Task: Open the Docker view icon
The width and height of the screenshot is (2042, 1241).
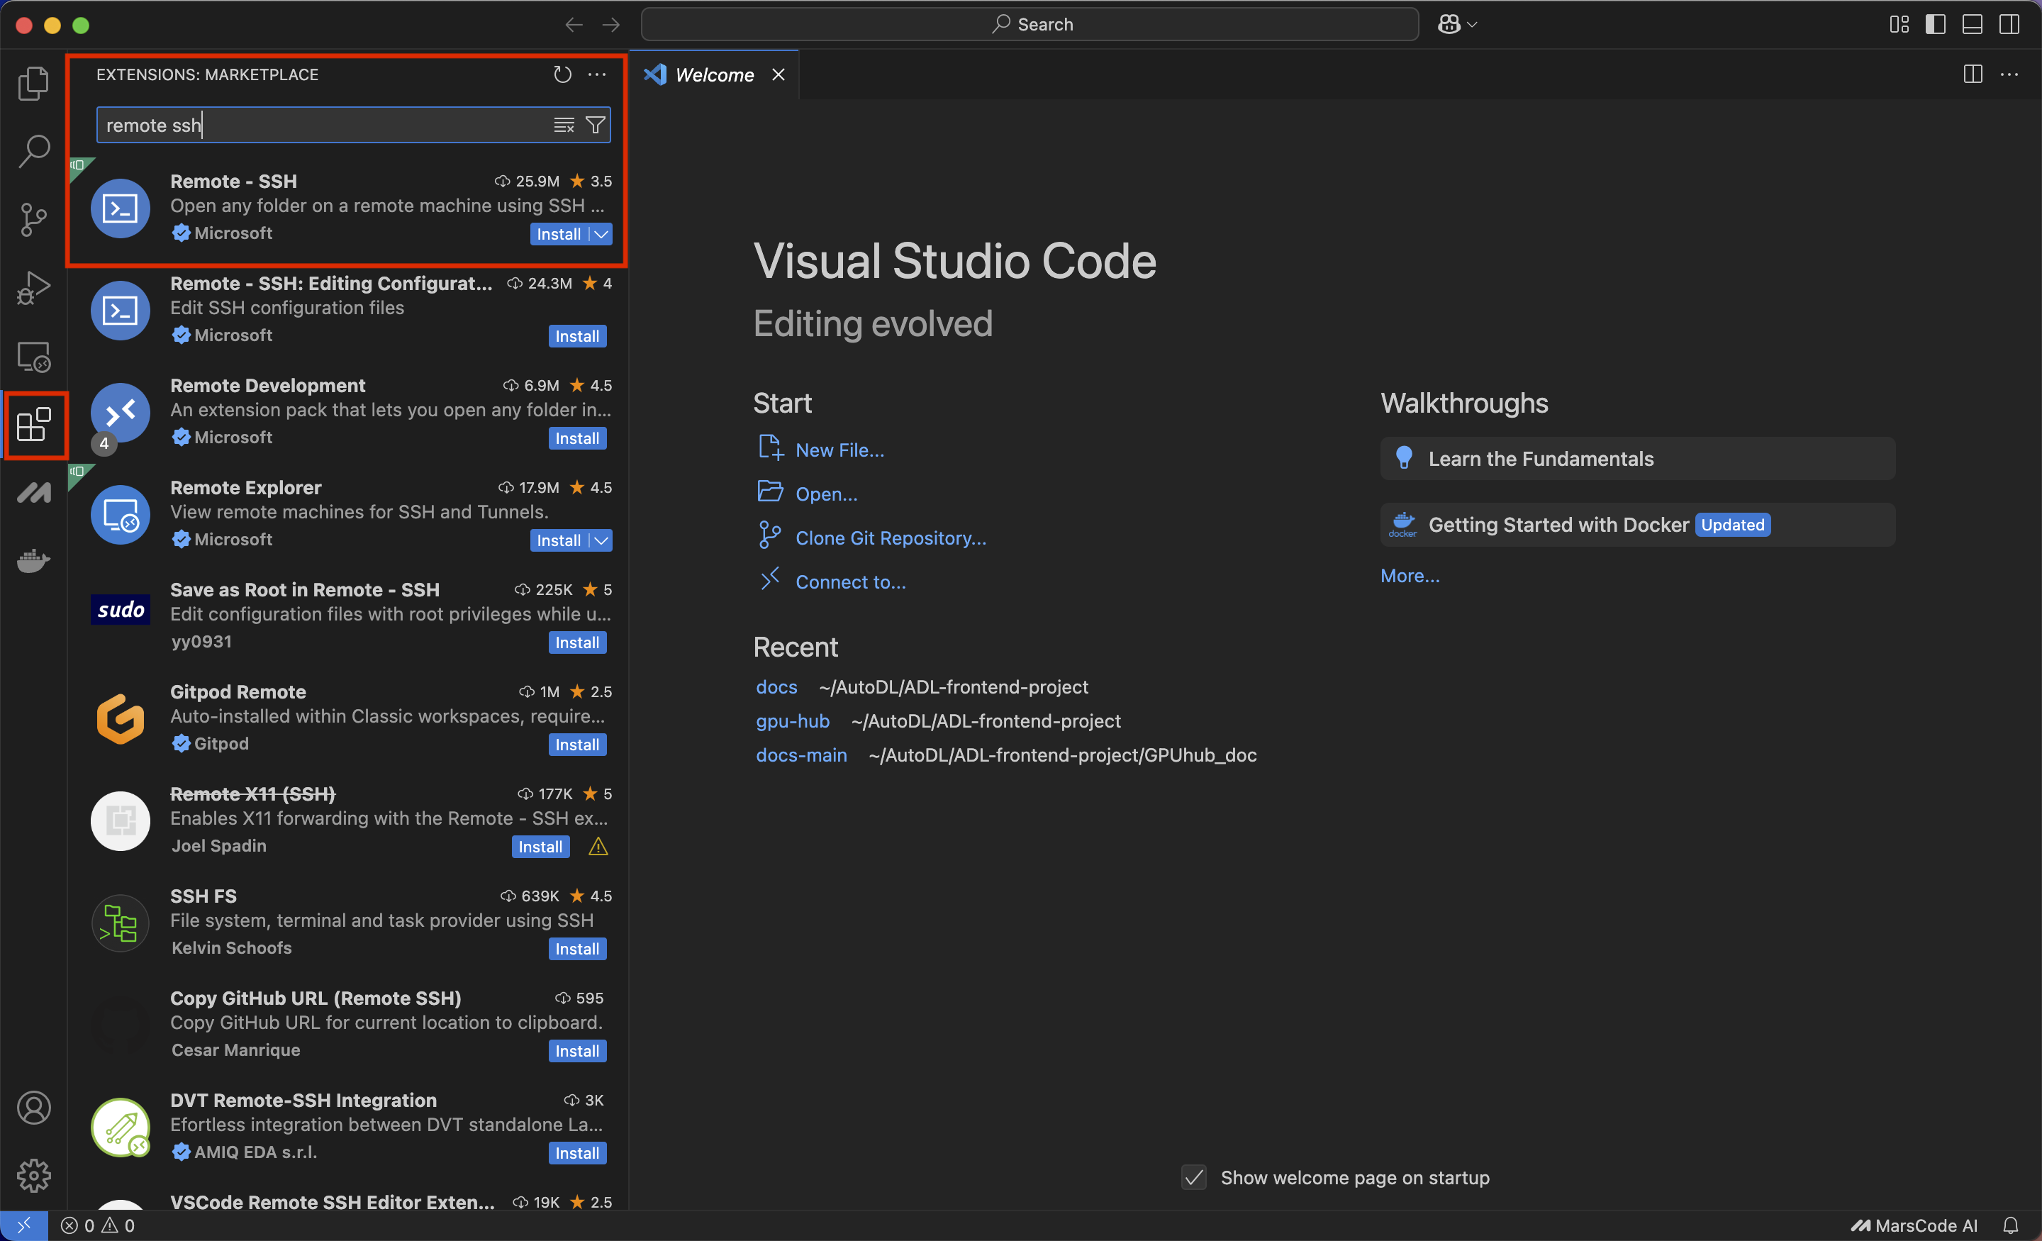Action: click(x=33, y=561)
